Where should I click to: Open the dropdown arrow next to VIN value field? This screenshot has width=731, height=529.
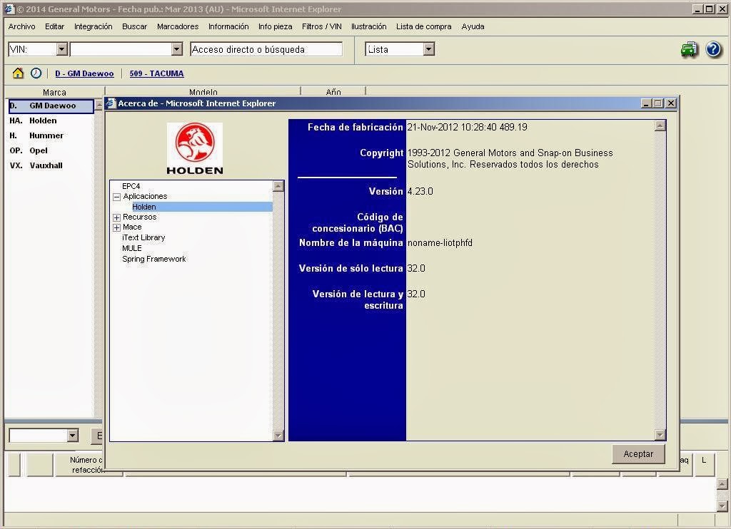point(177,49)
